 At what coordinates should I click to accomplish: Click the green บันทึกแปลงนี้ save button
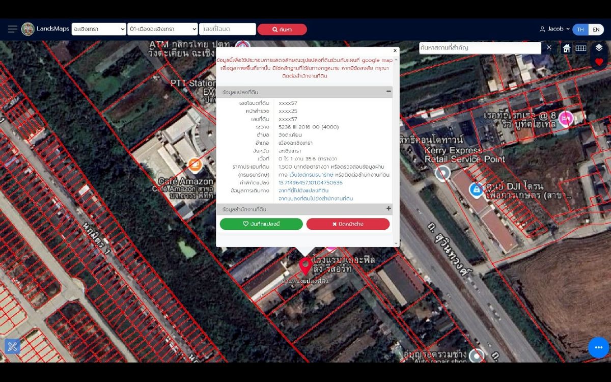261,224
